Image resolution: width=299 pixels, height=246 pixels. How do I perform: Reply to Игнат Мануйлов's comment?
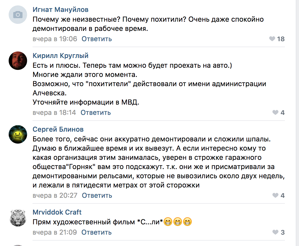click(97, 39)
